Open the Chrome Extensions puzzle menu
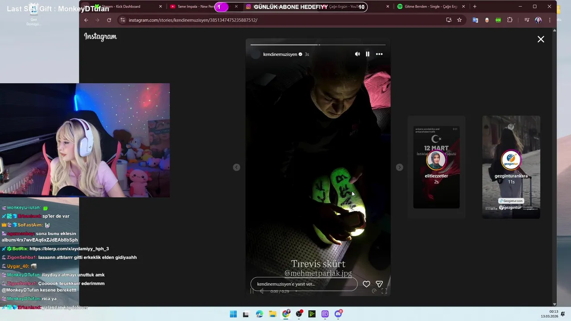 (x=510, y=20)
